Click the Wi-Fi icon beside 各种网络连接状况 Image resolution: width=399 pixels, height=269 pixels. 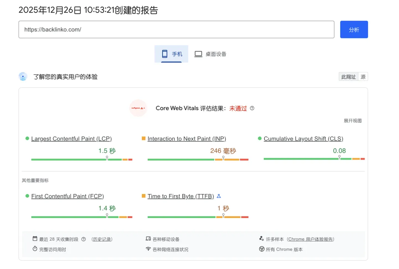click(x=149, y=249)
